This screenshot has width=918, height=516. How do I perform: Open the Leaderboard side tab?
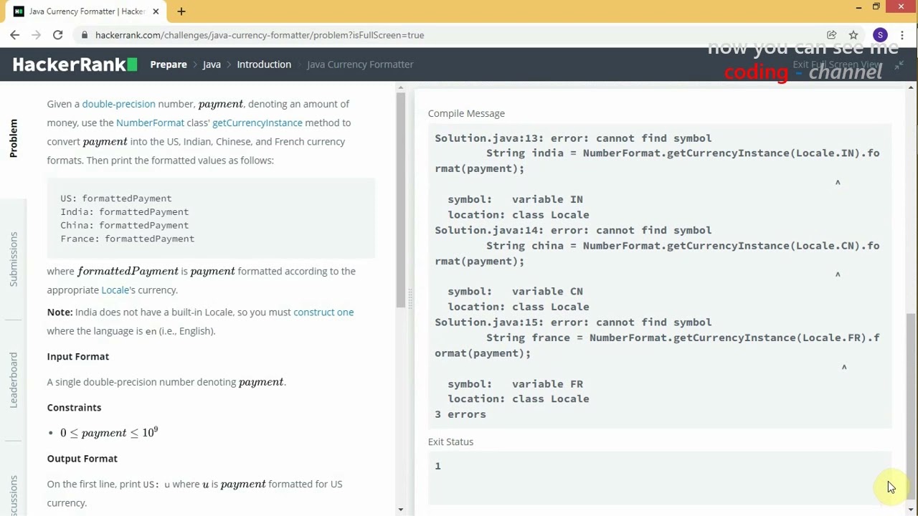coord(14,380)
